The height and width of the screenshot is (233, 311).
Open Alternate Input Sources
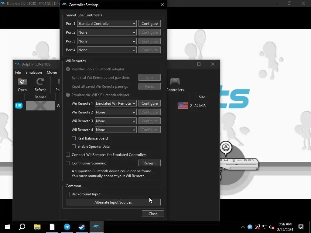point(113,202)
